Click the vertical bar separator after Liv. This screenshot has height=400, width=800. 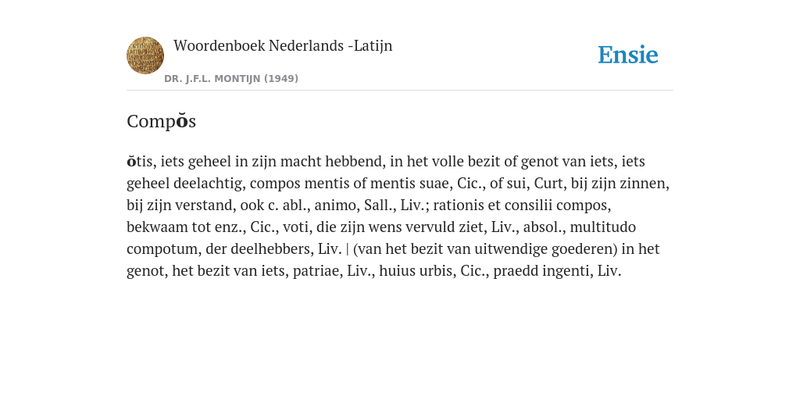click(348, 249)
